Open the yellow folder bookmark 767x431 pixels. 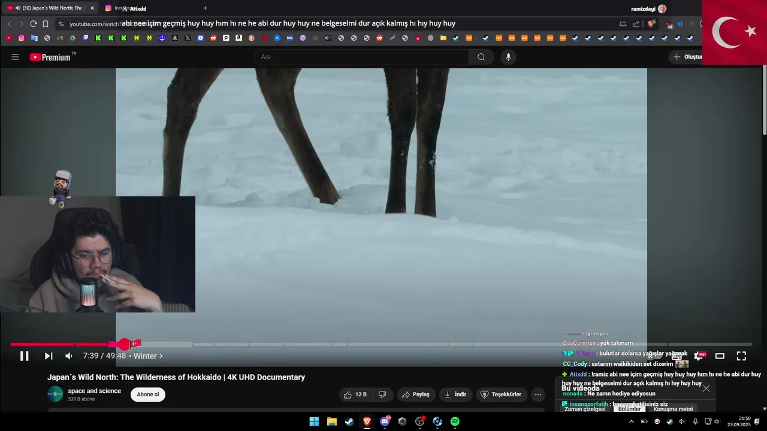(443, 38)
